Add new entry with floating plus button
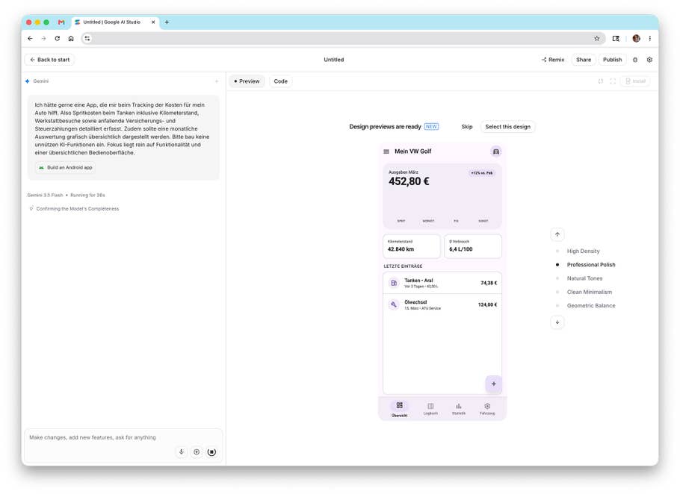Image resolution: width=680 pixels, height=494 pixels. point(493,384)
